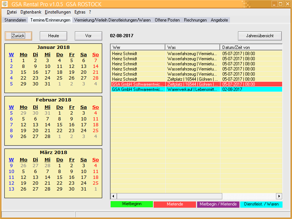Viewport: 292px width, 219px height.
Task: Select 15 in the März 2018 calendar
Action: tap(59, 177)
